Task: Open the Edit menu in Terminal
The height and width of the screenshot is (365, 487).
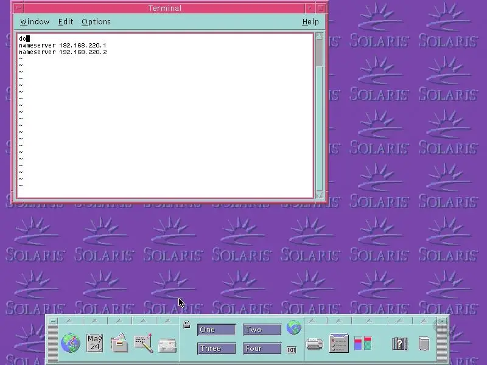Action: (x=66, y=22)
